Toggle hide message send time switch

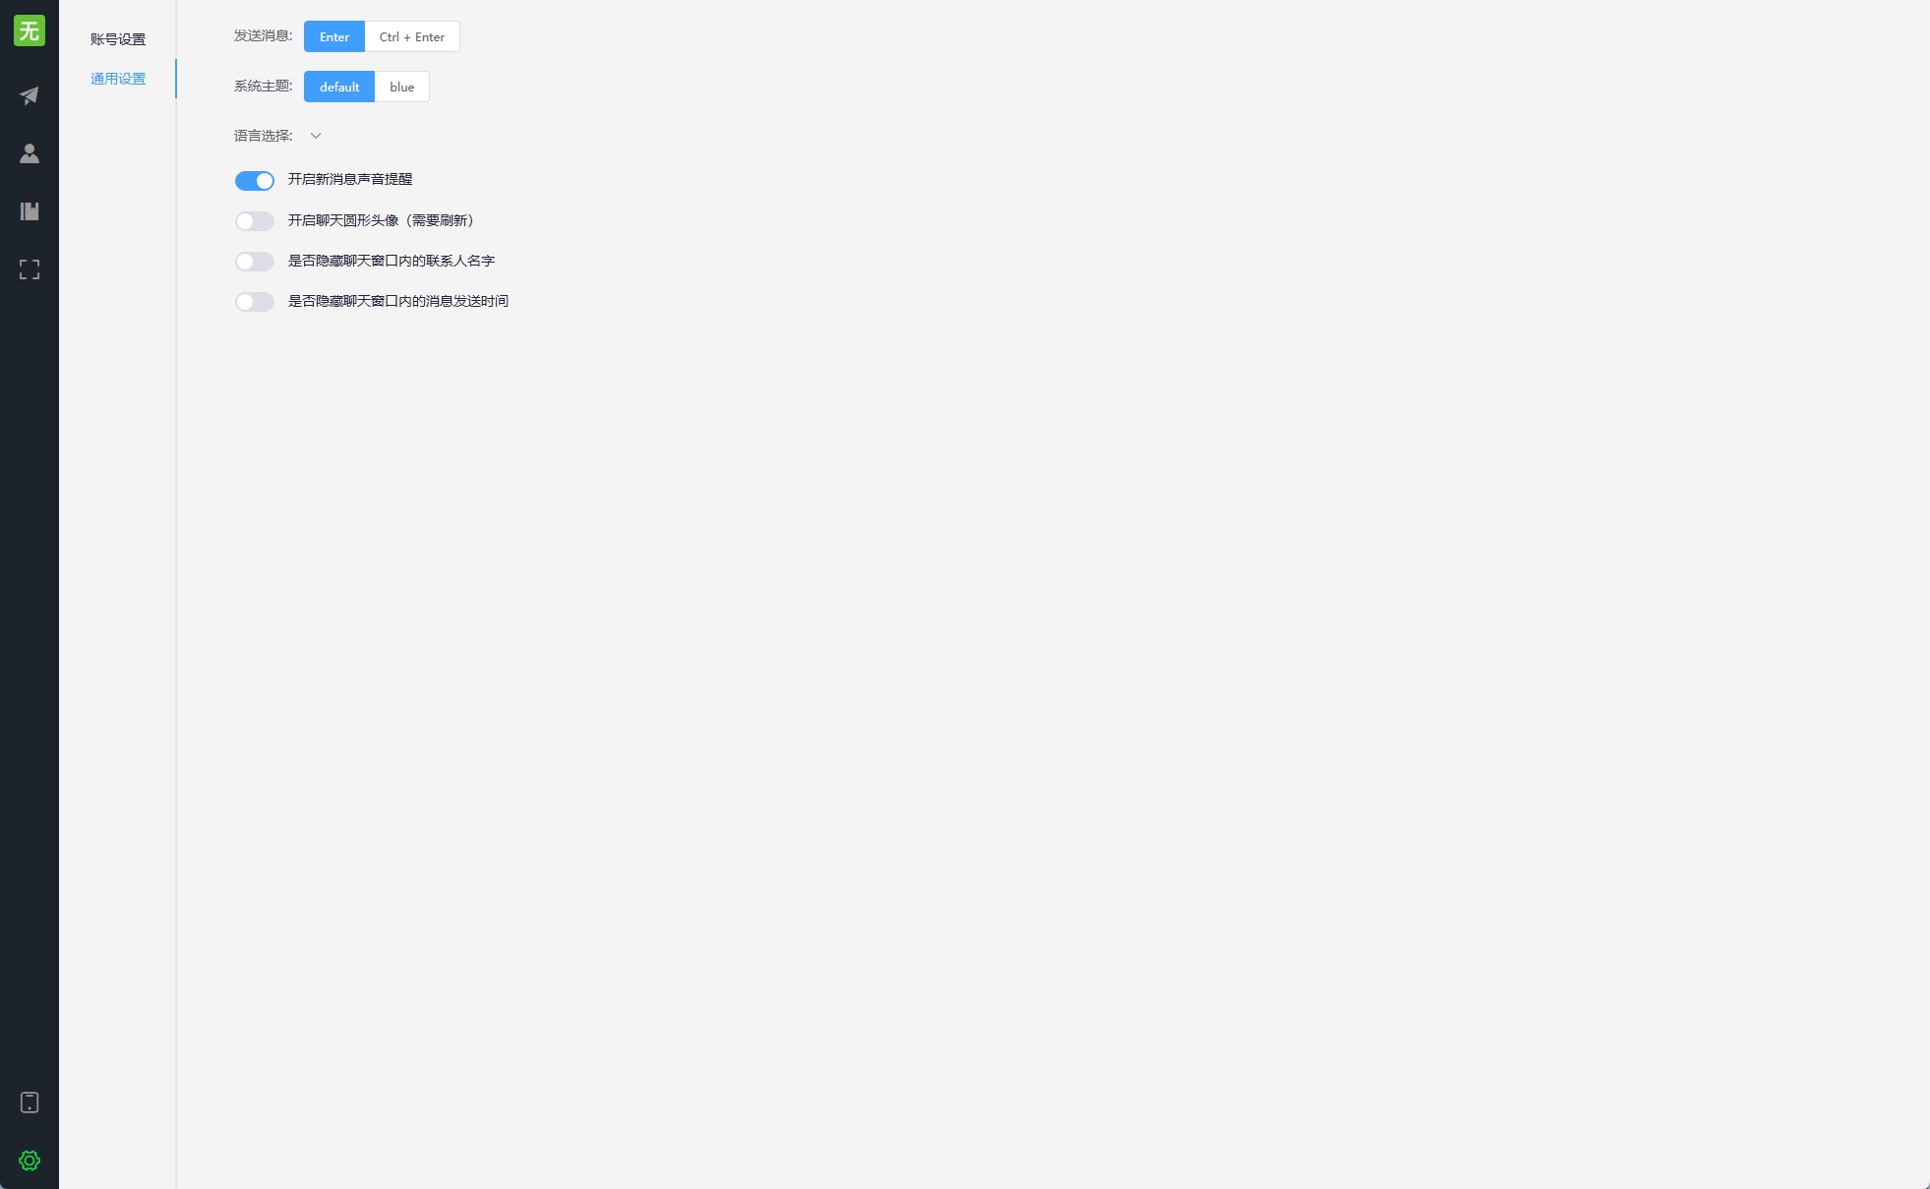click(254, 302)
